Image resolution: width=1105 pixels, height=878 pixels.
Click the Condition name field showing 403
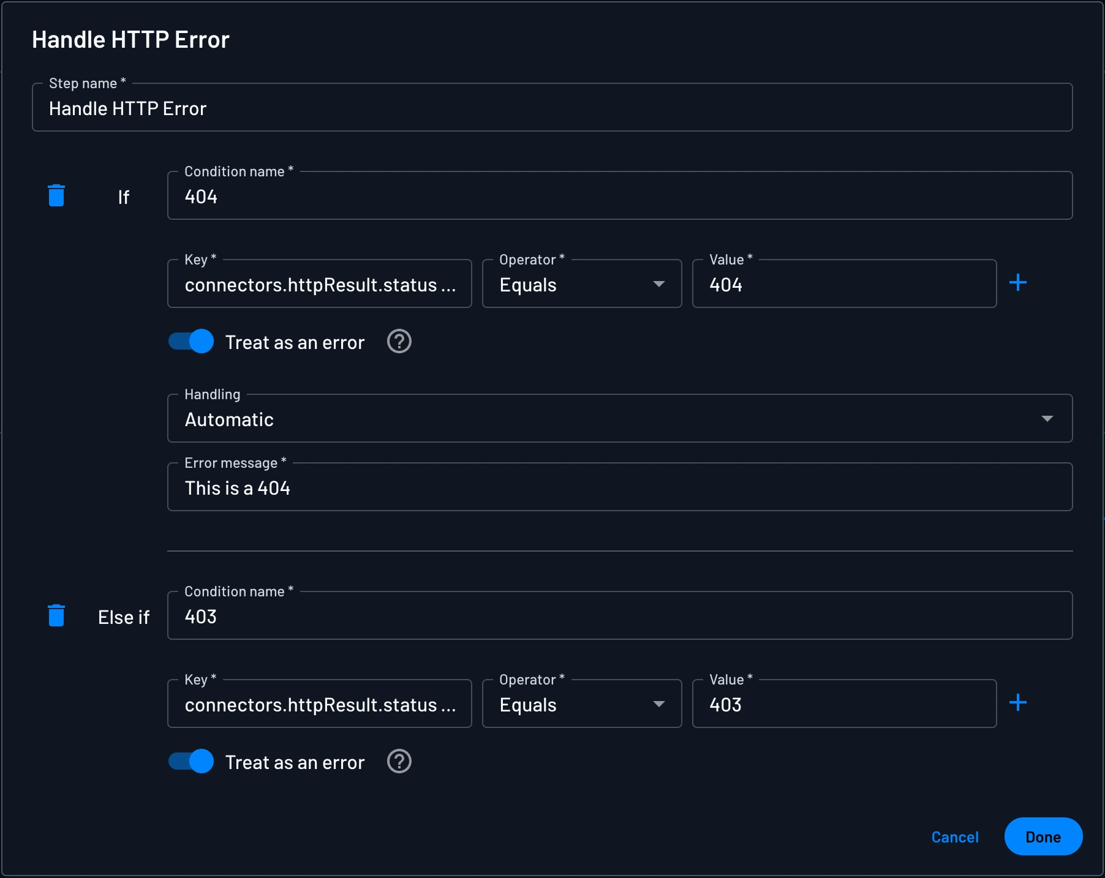point(620,617)
